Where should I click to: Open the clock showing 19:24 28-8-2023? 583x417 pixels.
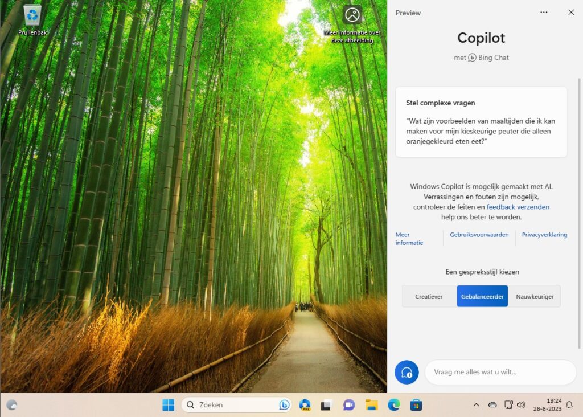point(547,404)
